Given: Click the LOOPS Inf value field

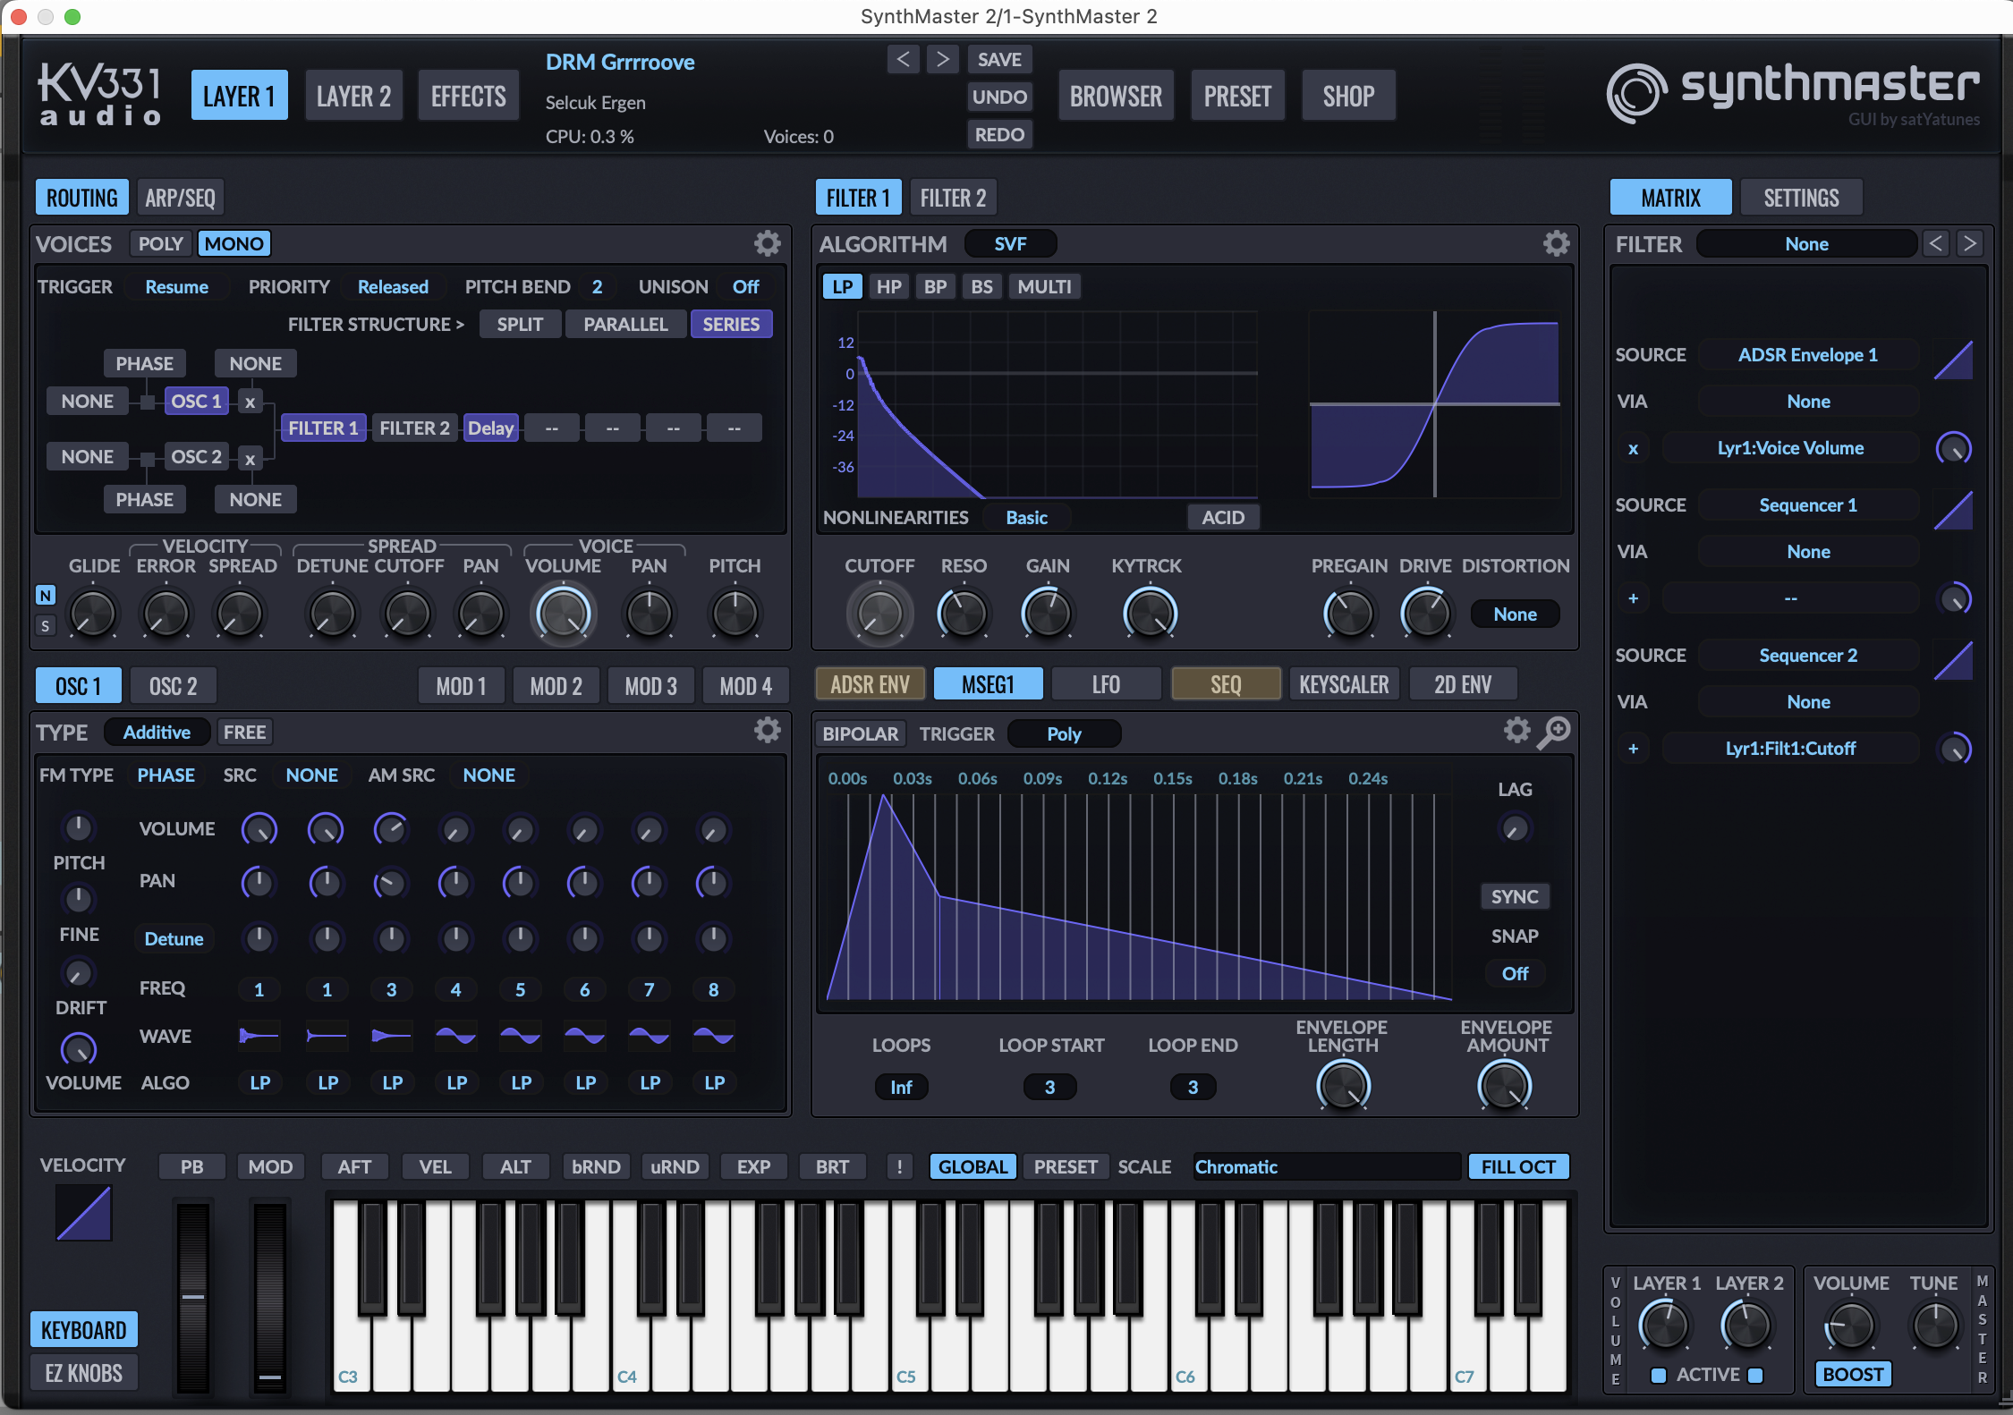Looking at the screenshot, I should pos(901,1087).
